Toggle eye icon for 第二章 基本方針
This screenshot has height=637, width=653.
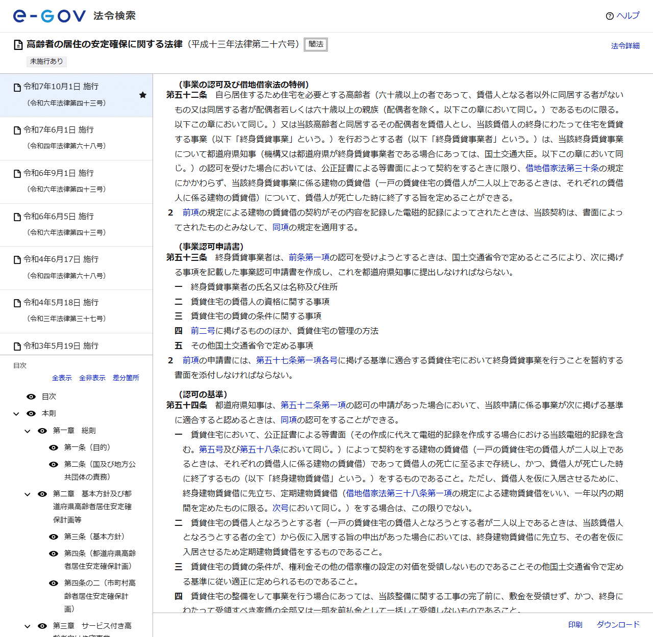pyautogui.click(x=42, y=494)
